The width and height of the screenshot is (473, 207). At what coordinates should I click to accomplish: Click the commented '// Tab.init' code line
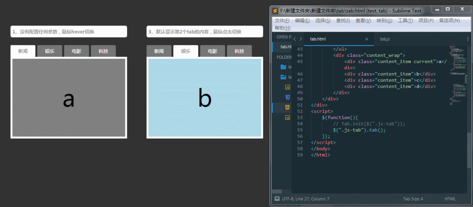point(369,124)
